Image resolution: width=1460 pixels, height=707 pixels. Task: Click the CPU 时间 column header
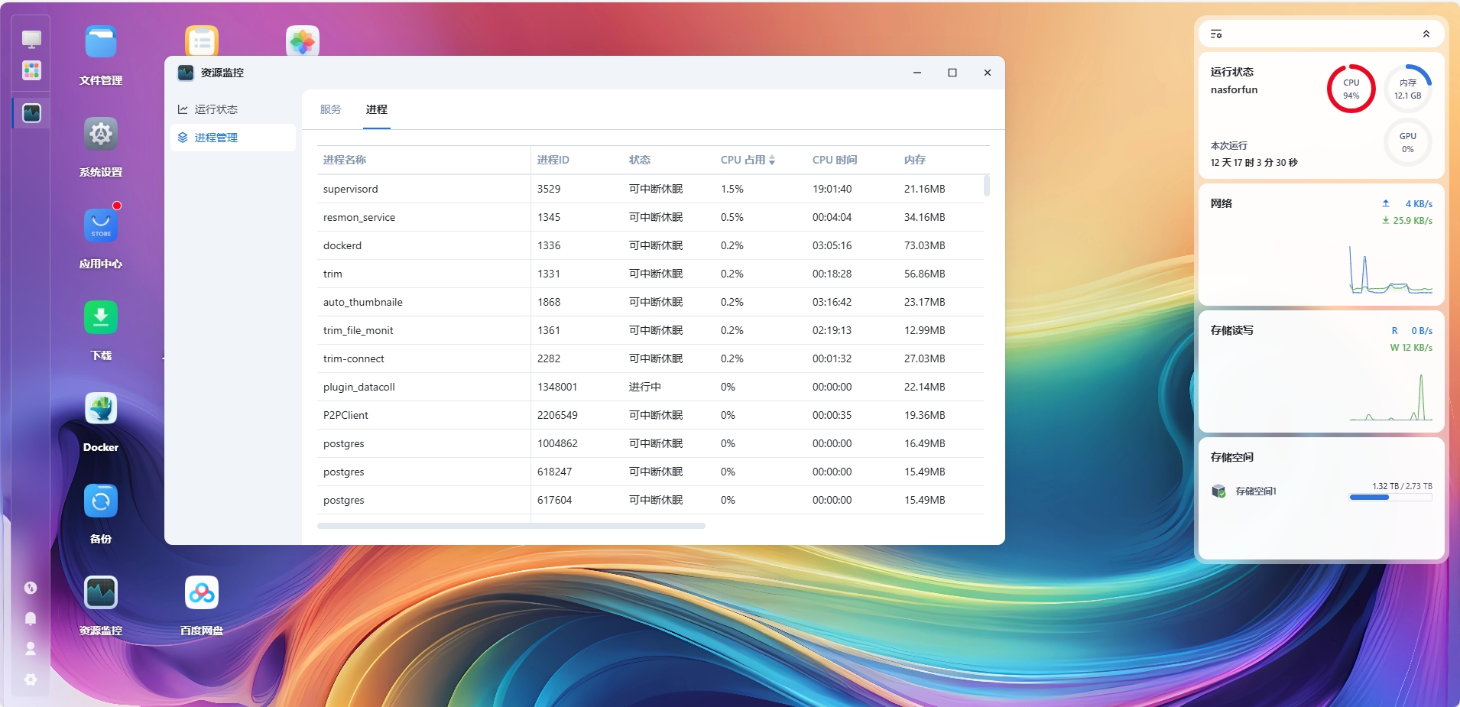tap(835, 160)
